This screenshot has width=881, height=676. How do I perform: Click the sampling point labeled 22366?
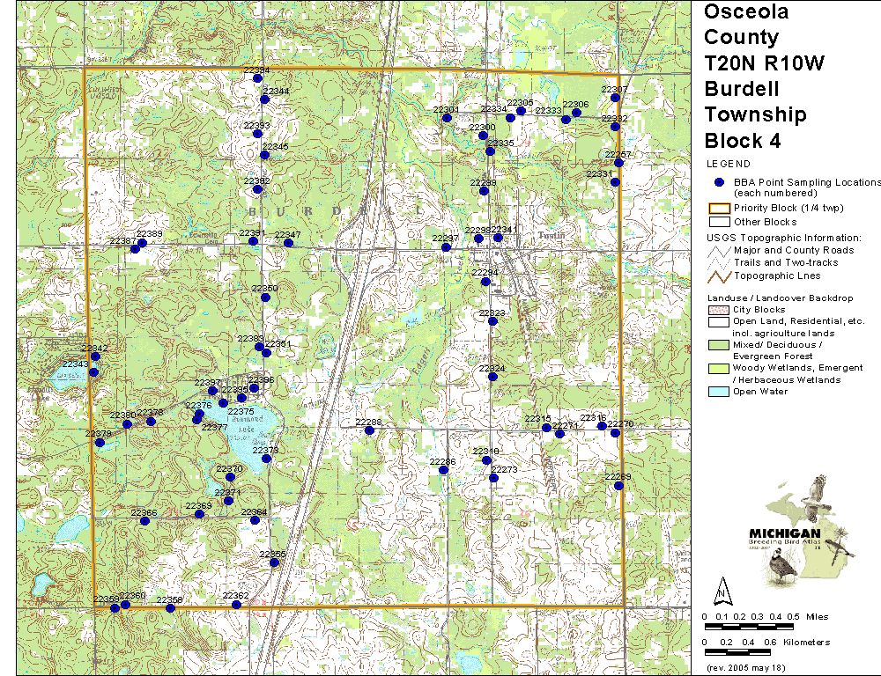pyautogui.click(x=145, y=521)
